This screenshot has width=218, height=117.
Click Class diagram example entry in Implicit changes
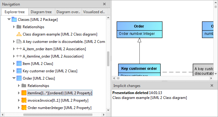click(x=150, y=98)
